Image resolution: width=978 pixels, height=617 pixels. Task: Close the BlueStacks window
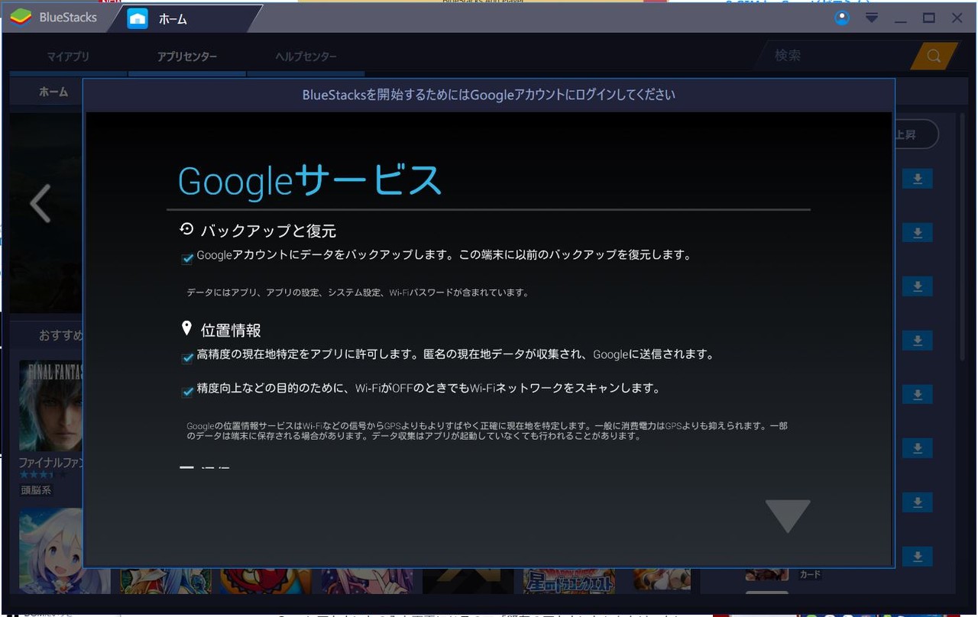pos(957,18)
